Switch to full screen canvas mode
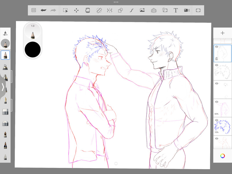The width and height of the screenshot is (232, 174). pyautogui.click(x=198, y=10)
